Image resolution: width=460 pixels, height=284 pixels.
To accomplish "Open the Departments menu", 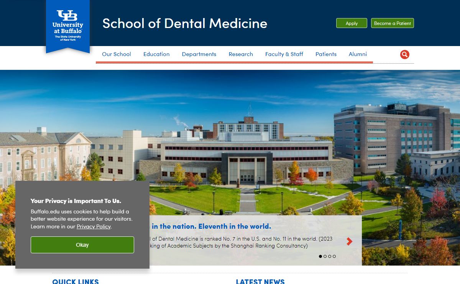I will coord(199,54).
